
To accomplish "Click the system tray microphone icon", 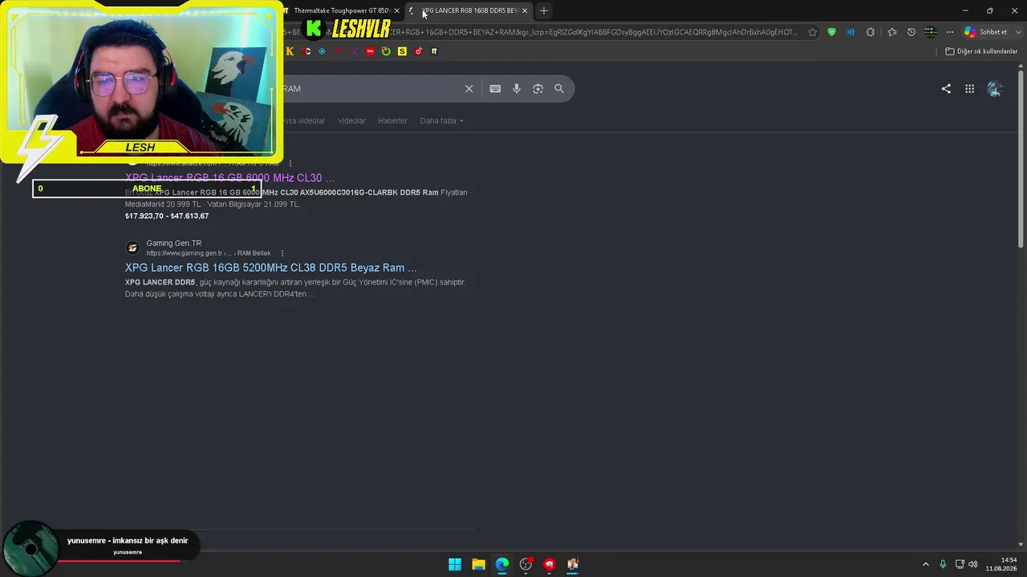I will pyautogui.click(x=943, y=564).
